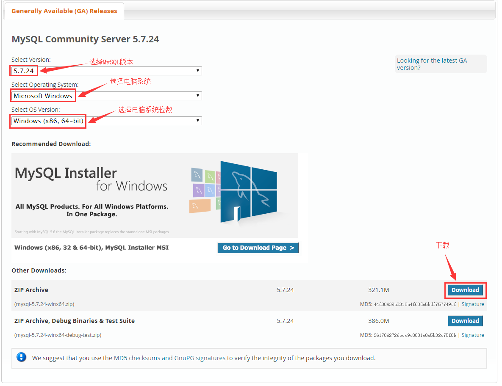Open the MD5 checksums and GnuPG signatures link
Image resolution: width=502 pixels, height=386 pixels.
tap(170, 358)
